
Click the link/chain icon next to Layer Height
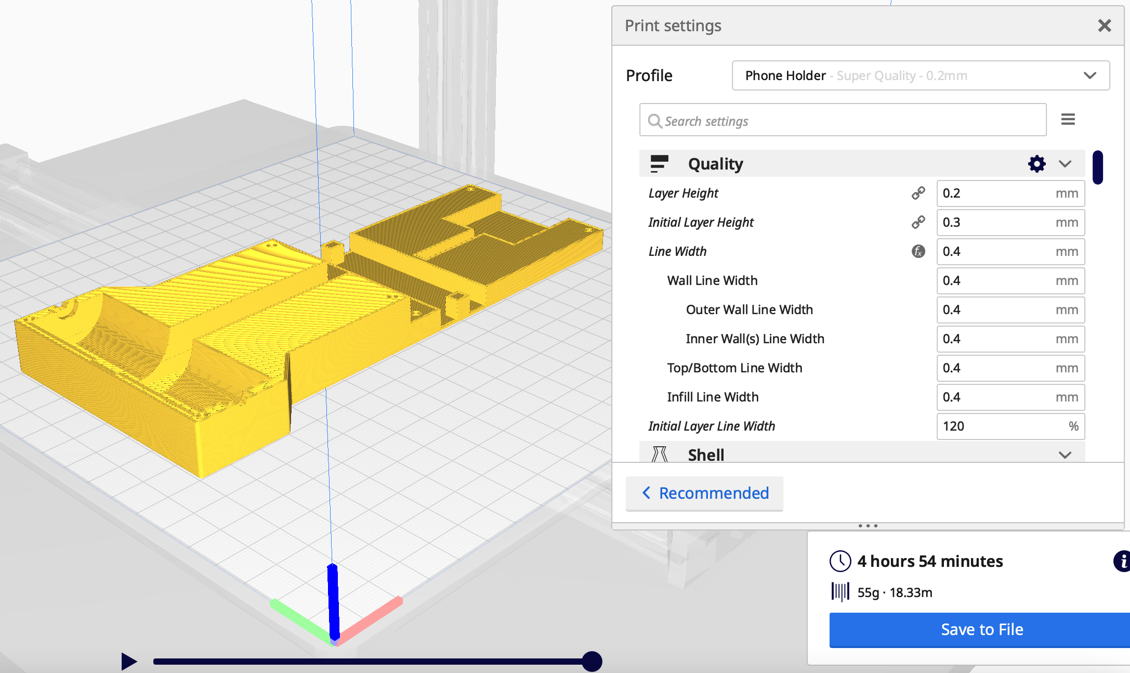[x=919, y=192]
